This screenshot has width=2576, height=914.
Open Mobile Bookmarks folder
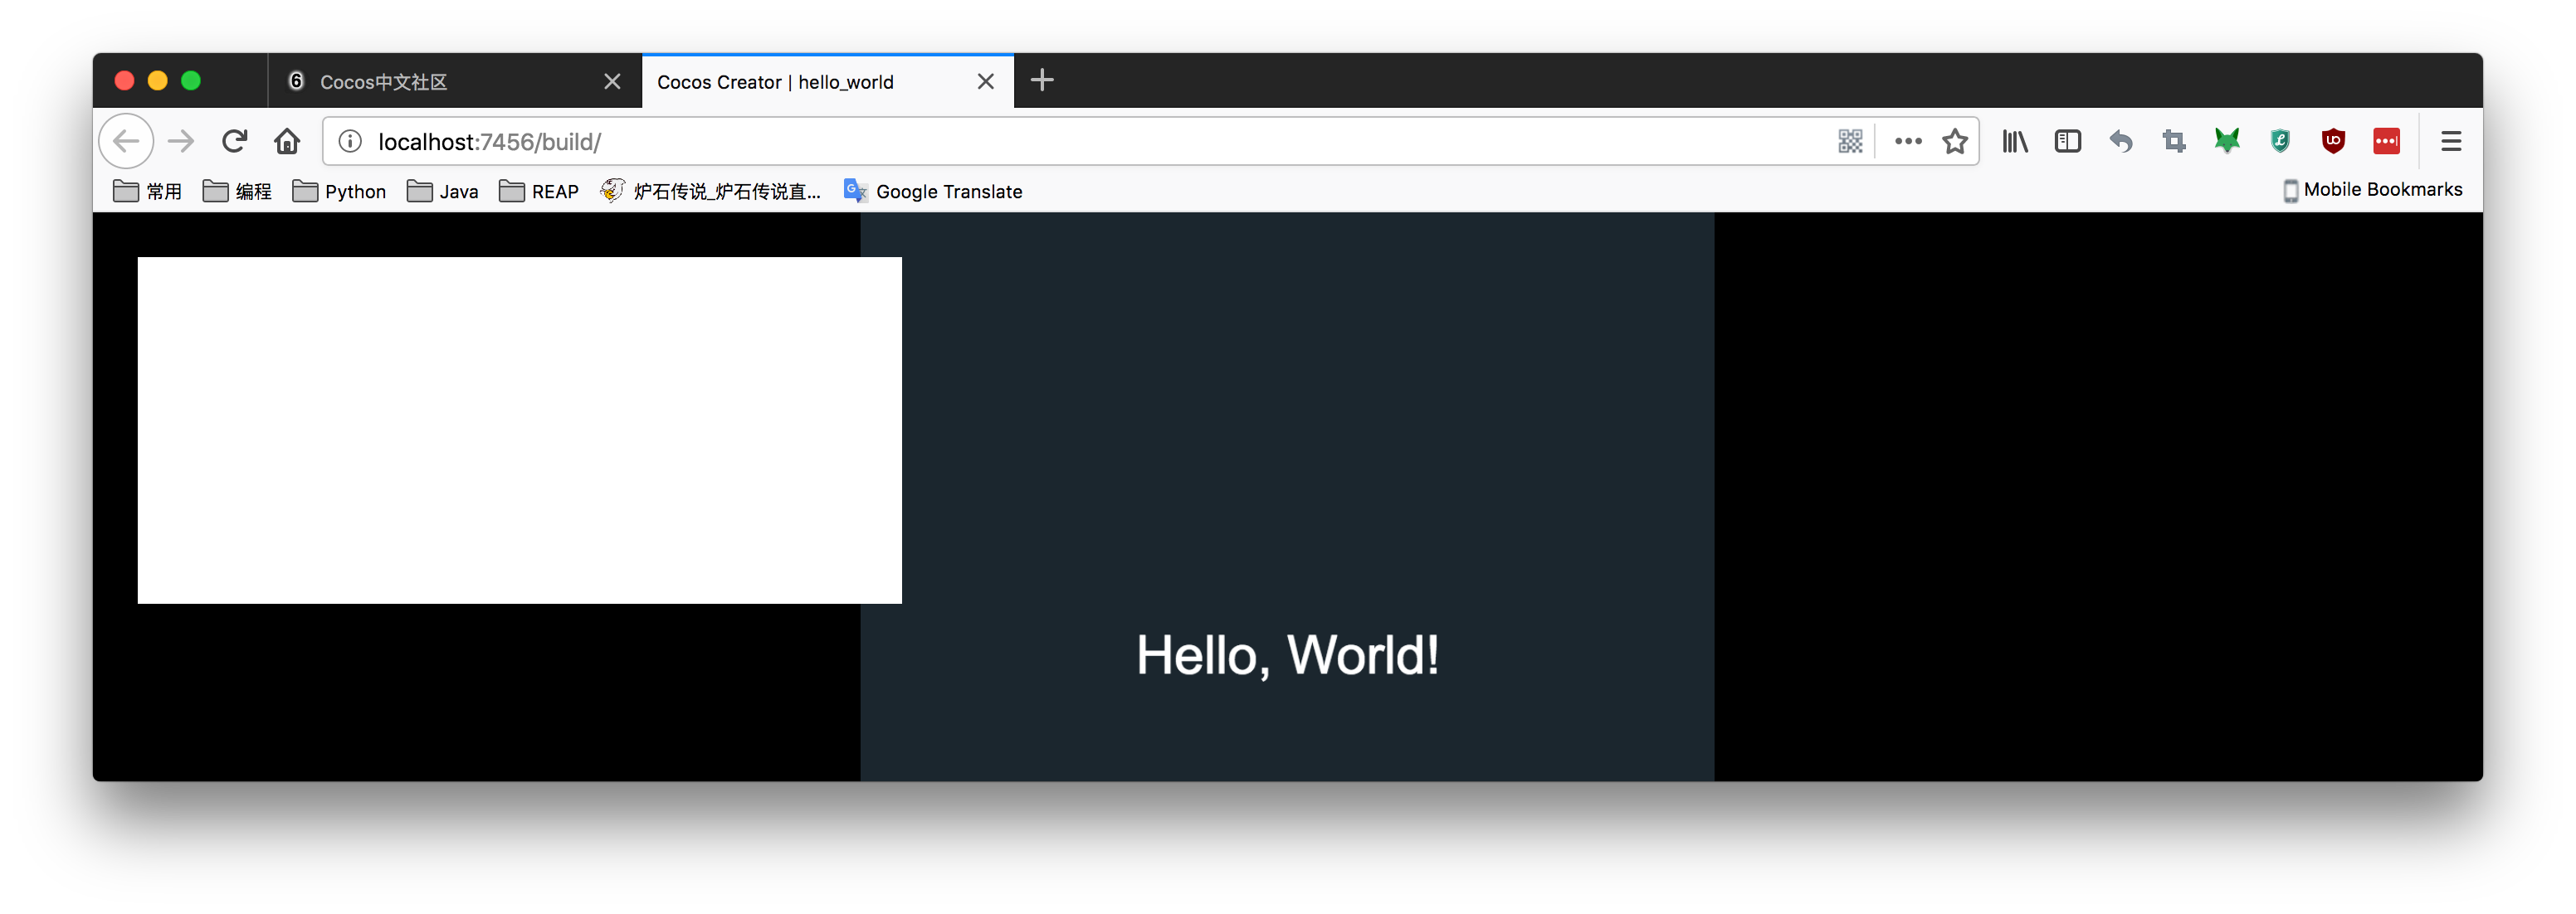click(x=2372, y=190)
